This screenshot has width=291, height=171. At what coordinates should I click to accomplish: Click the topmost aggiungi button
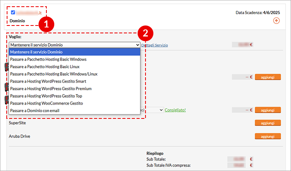268,77
